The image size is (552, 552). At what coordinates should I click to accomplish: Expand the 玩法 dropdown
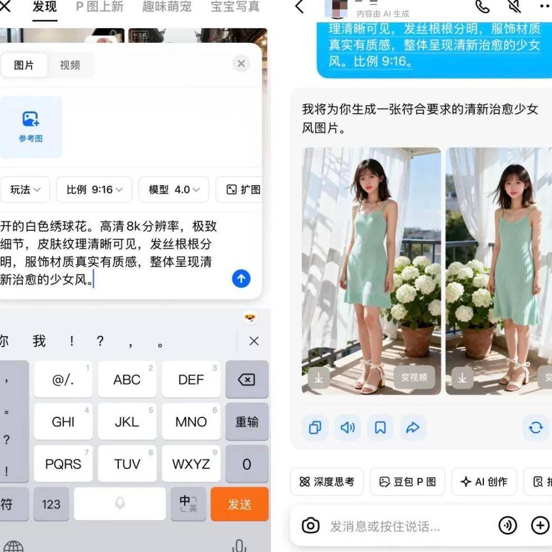(x=25, y=190)
